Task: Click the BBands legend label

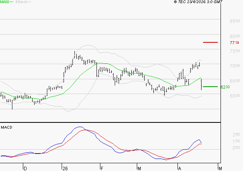Action: [x=22, y=2]
